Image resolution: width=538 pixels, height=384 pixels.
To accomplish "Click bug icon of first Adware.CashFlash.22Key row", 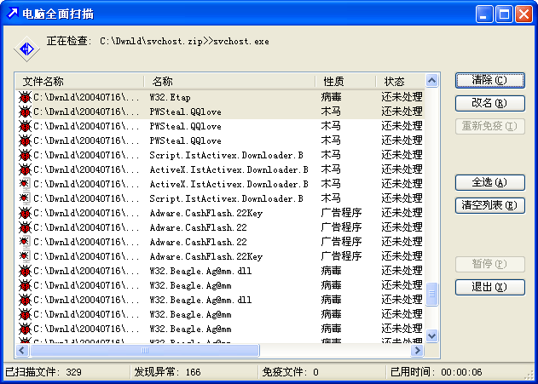I will click(25, 213).
